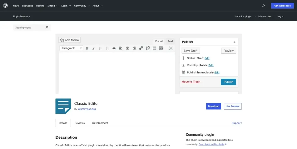This screenshot has height=149, width=297.
Task: Click the Save Draft button
Action: 191,51
